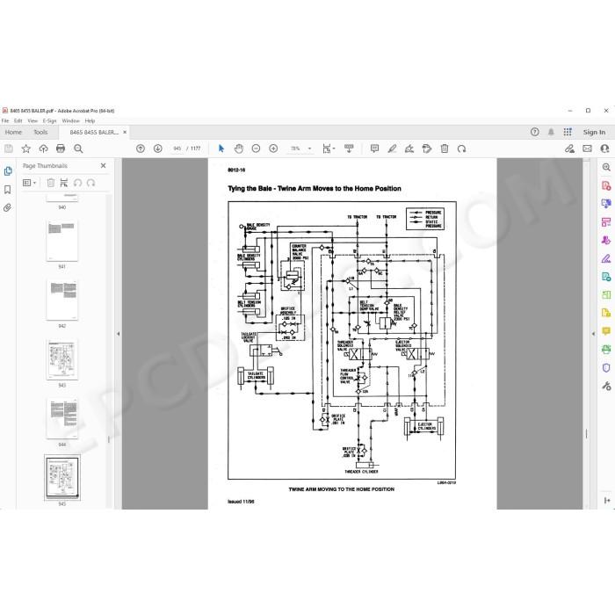Open the Adobe apps grid

568,132
